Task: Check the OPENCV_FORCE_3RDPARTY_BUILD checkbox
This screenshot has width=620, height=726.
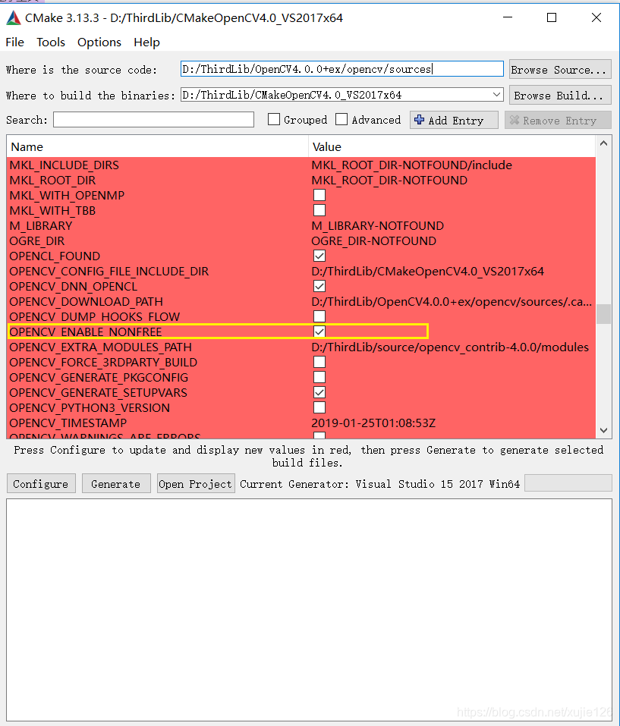Action: [319, 362]
